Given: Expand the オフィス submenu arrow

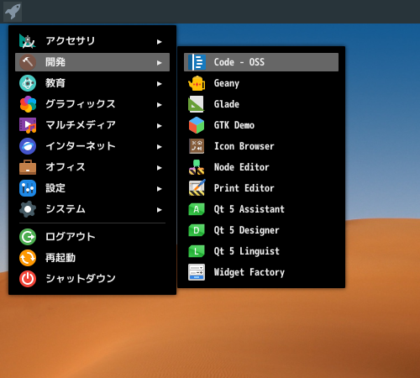Looking at the screenshot, I should (x=160, y=168).
